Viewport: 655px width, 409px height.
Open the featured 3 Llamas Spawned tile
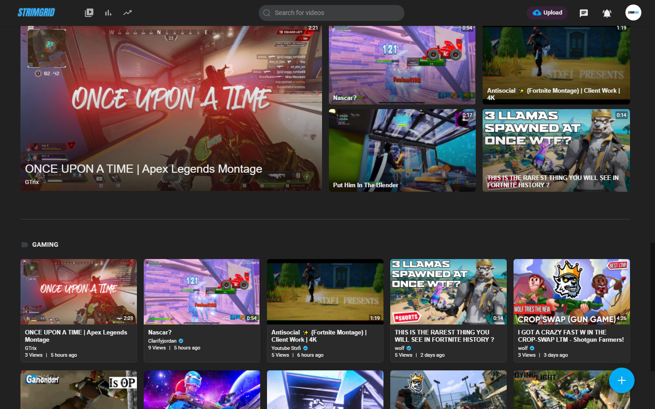click(556, 150)
